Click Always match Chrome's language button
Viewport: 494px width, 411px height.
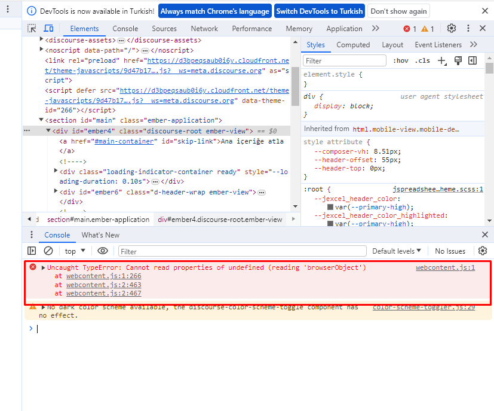coord(215,11)
